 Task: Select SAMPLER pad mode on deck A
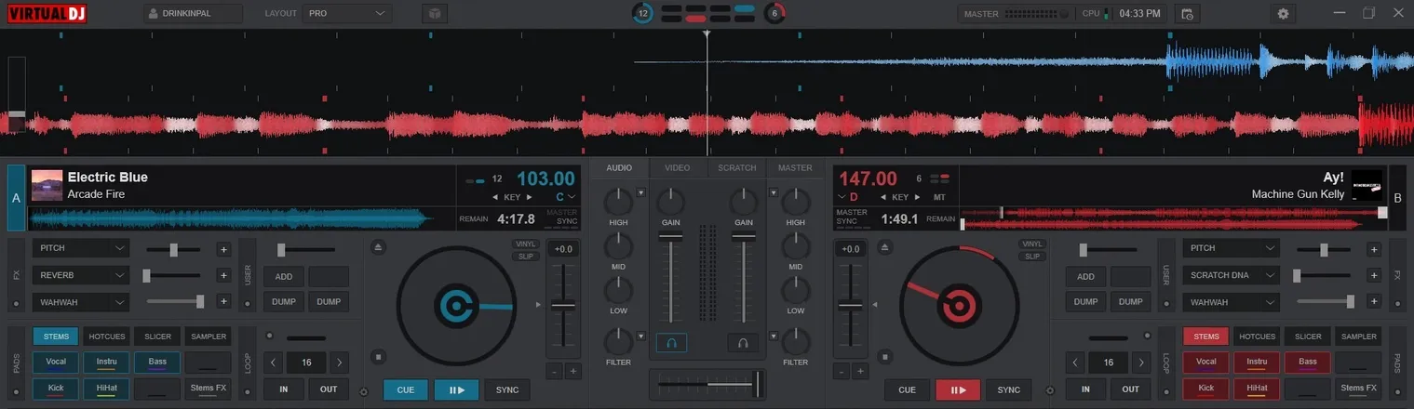(x=208, y=336)
